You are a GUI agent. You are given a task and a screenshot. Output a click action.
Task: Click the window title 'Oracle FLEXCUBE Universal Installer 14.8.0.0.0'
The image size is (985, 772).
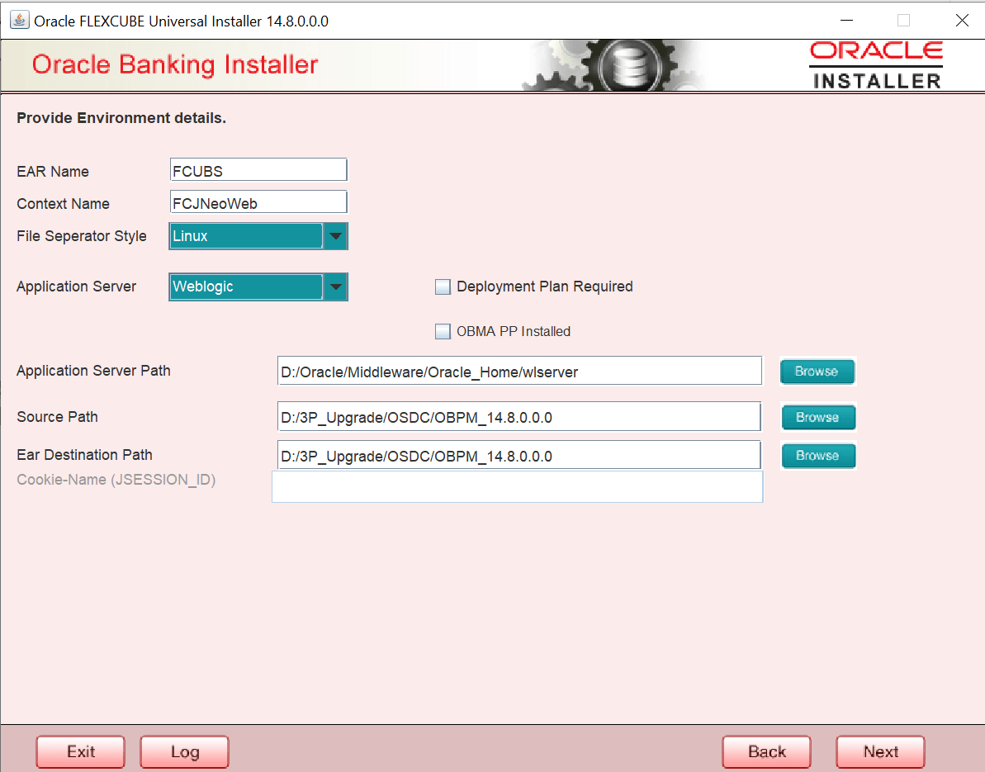pyautogui.click(x=181, y=21)
